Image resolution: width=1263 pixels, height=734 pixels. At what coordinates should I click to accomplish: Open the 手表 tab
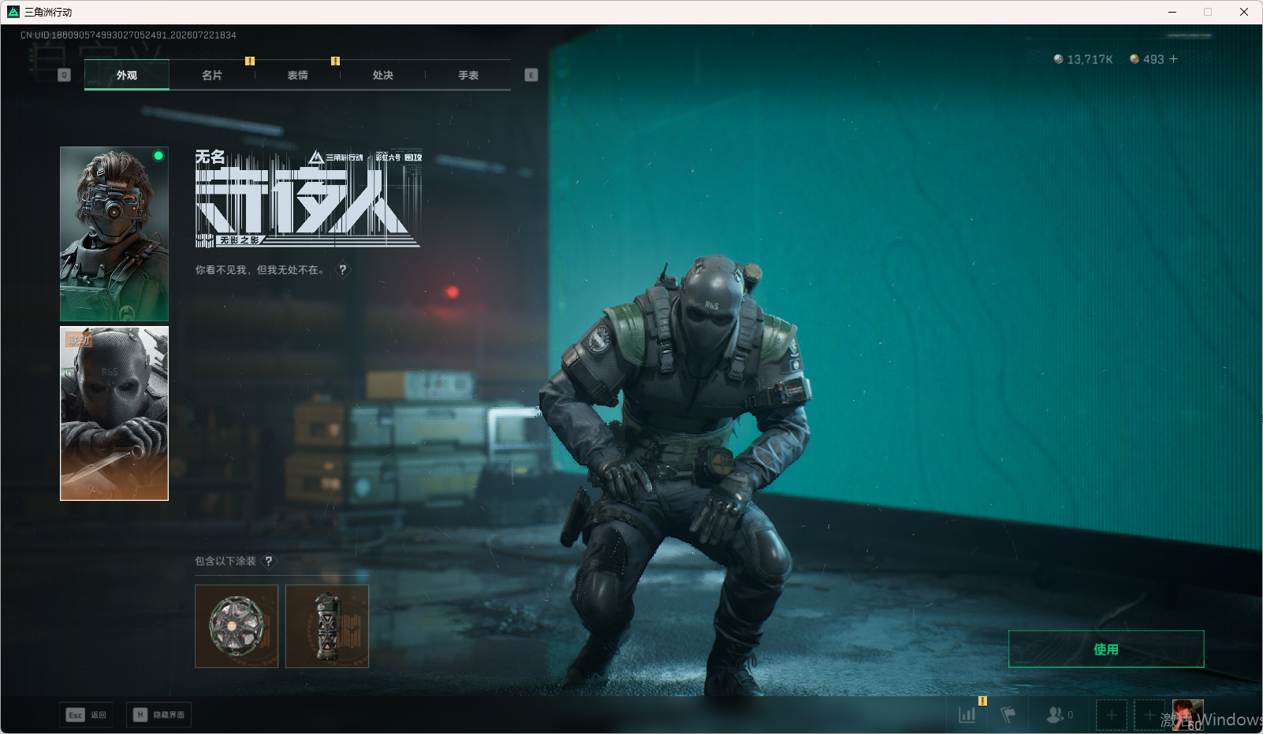tap(468, 75)
